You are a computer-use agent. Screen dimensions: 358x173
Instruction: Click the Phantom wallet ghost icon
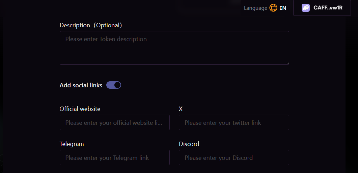306,8
